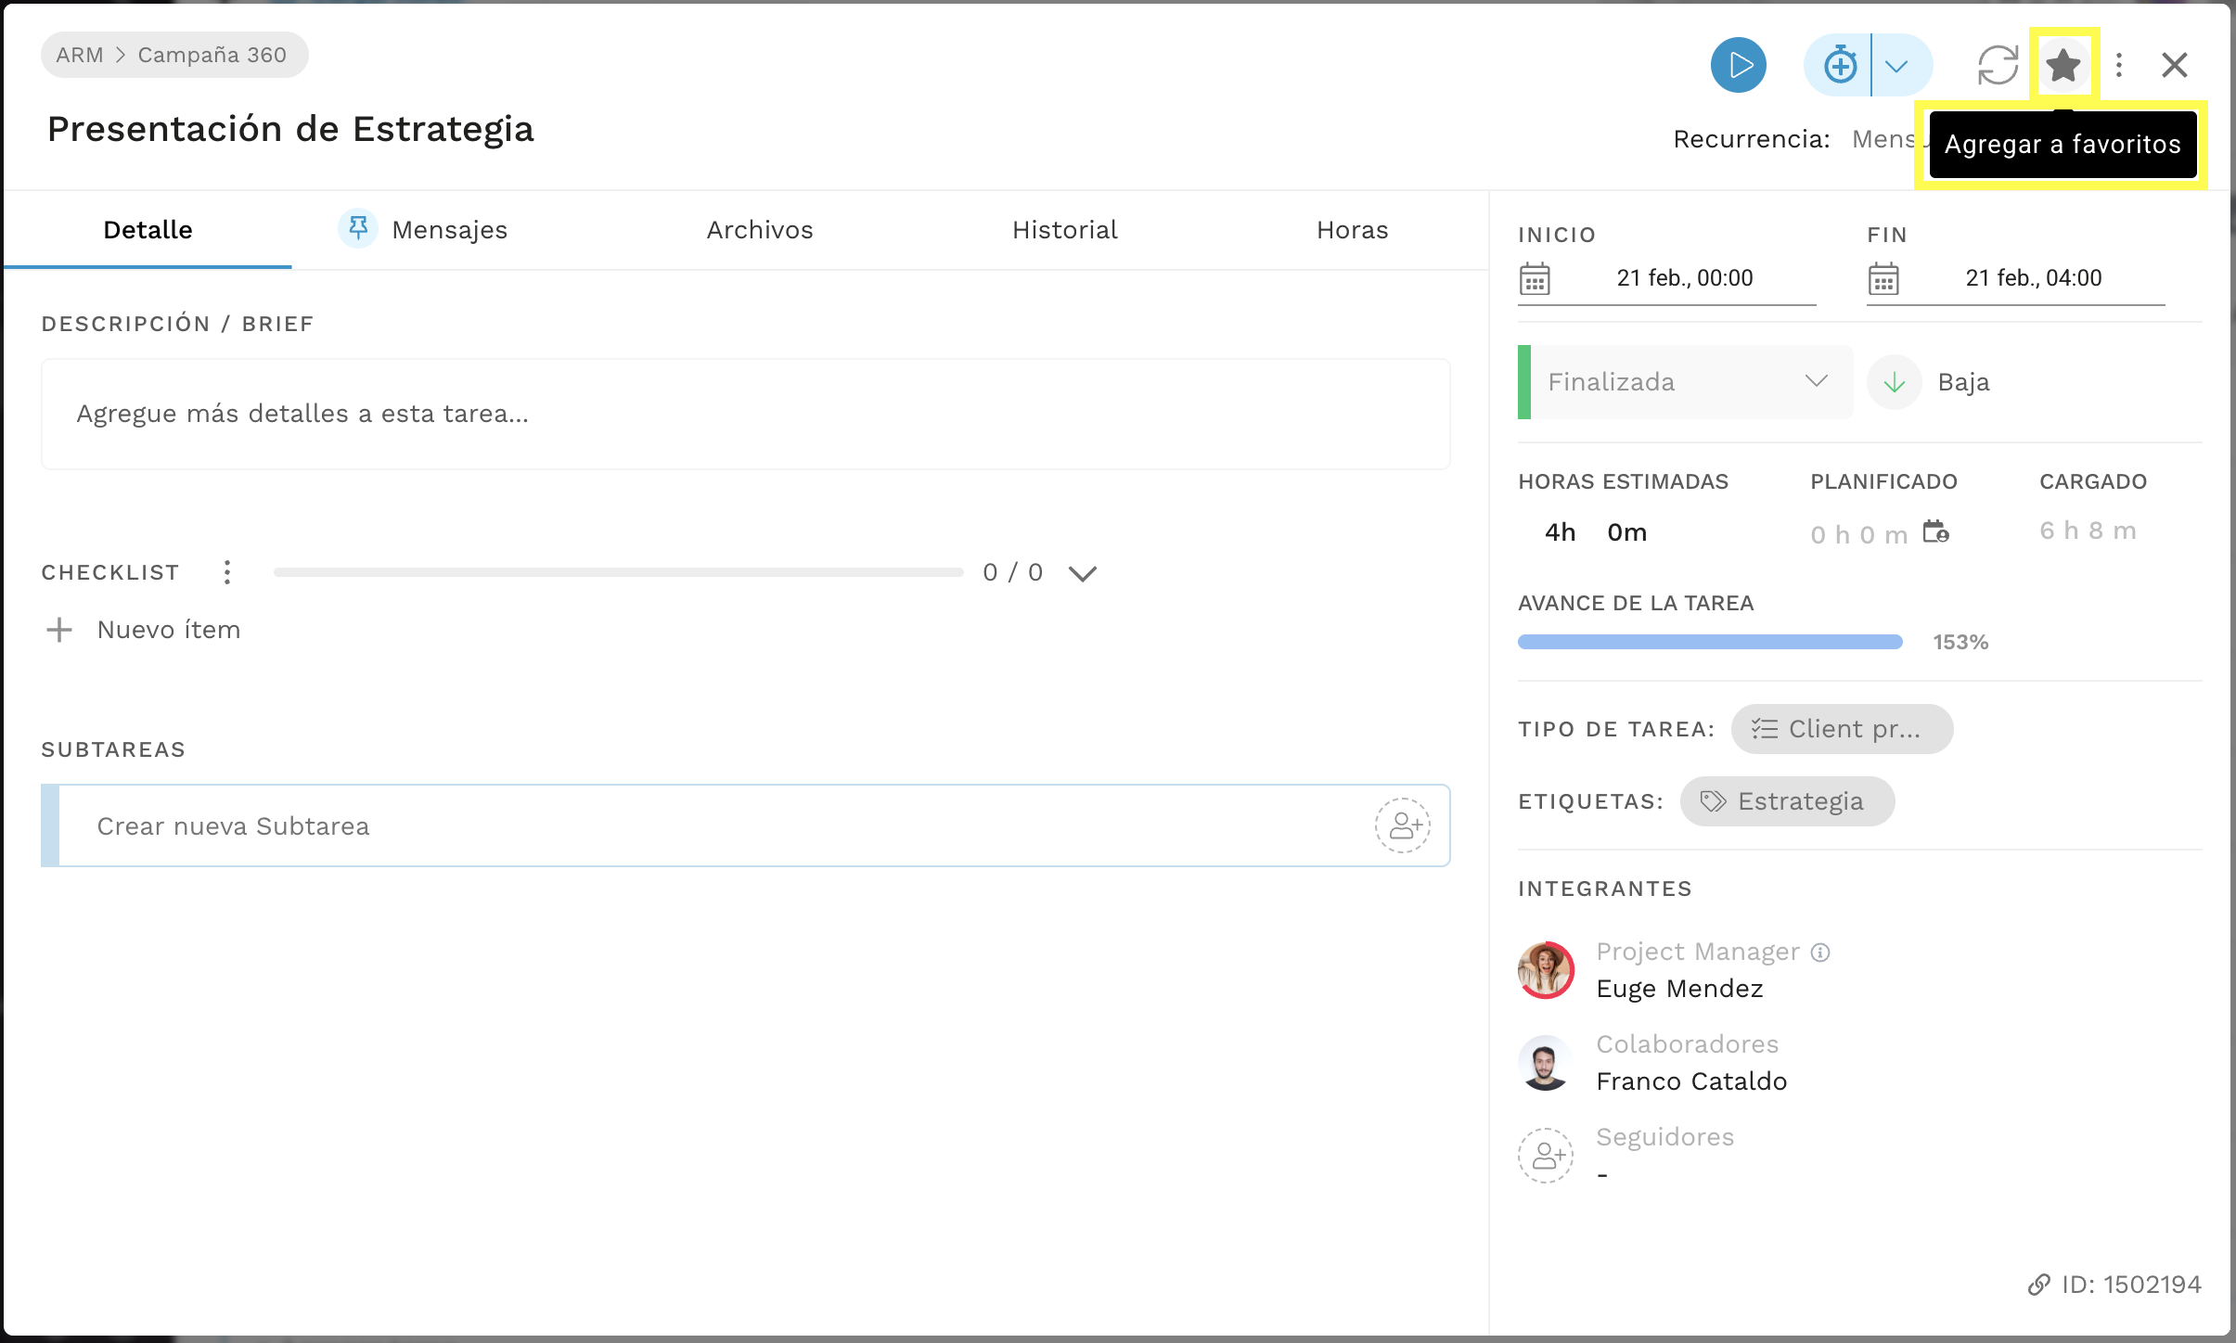Screen dimensions: 2236x1343
Task: Open the FIN date calendar icon
Action: 1883,278
